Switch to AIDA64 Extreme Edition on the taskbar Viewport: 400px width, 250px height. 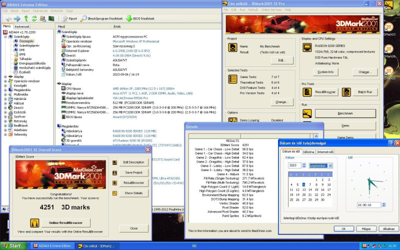pyautogui.click(x=53, y=246)
